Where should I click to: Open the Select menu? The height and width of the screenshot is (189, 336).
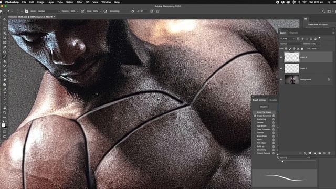(x=70, y=2)
